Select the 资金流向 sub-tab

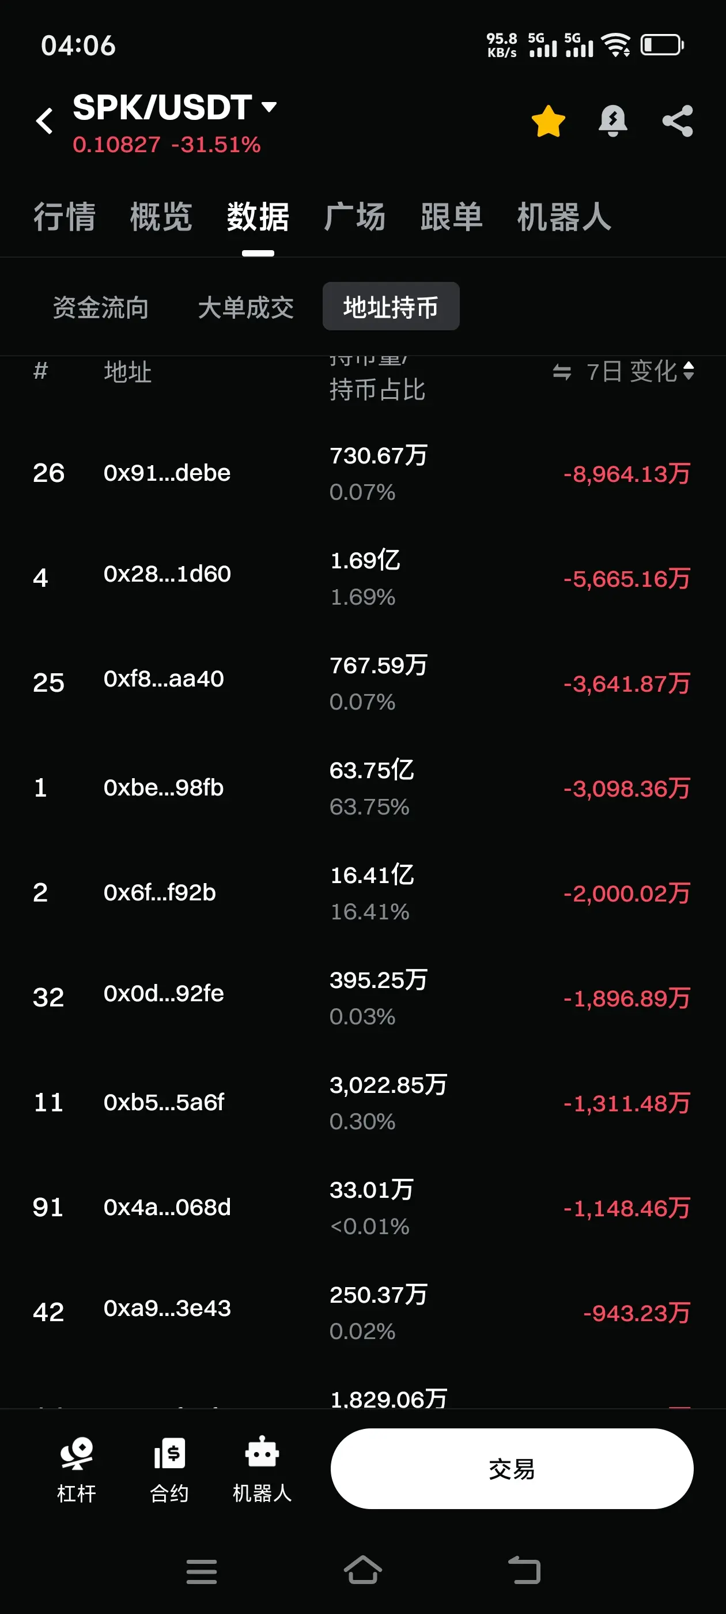101,307
